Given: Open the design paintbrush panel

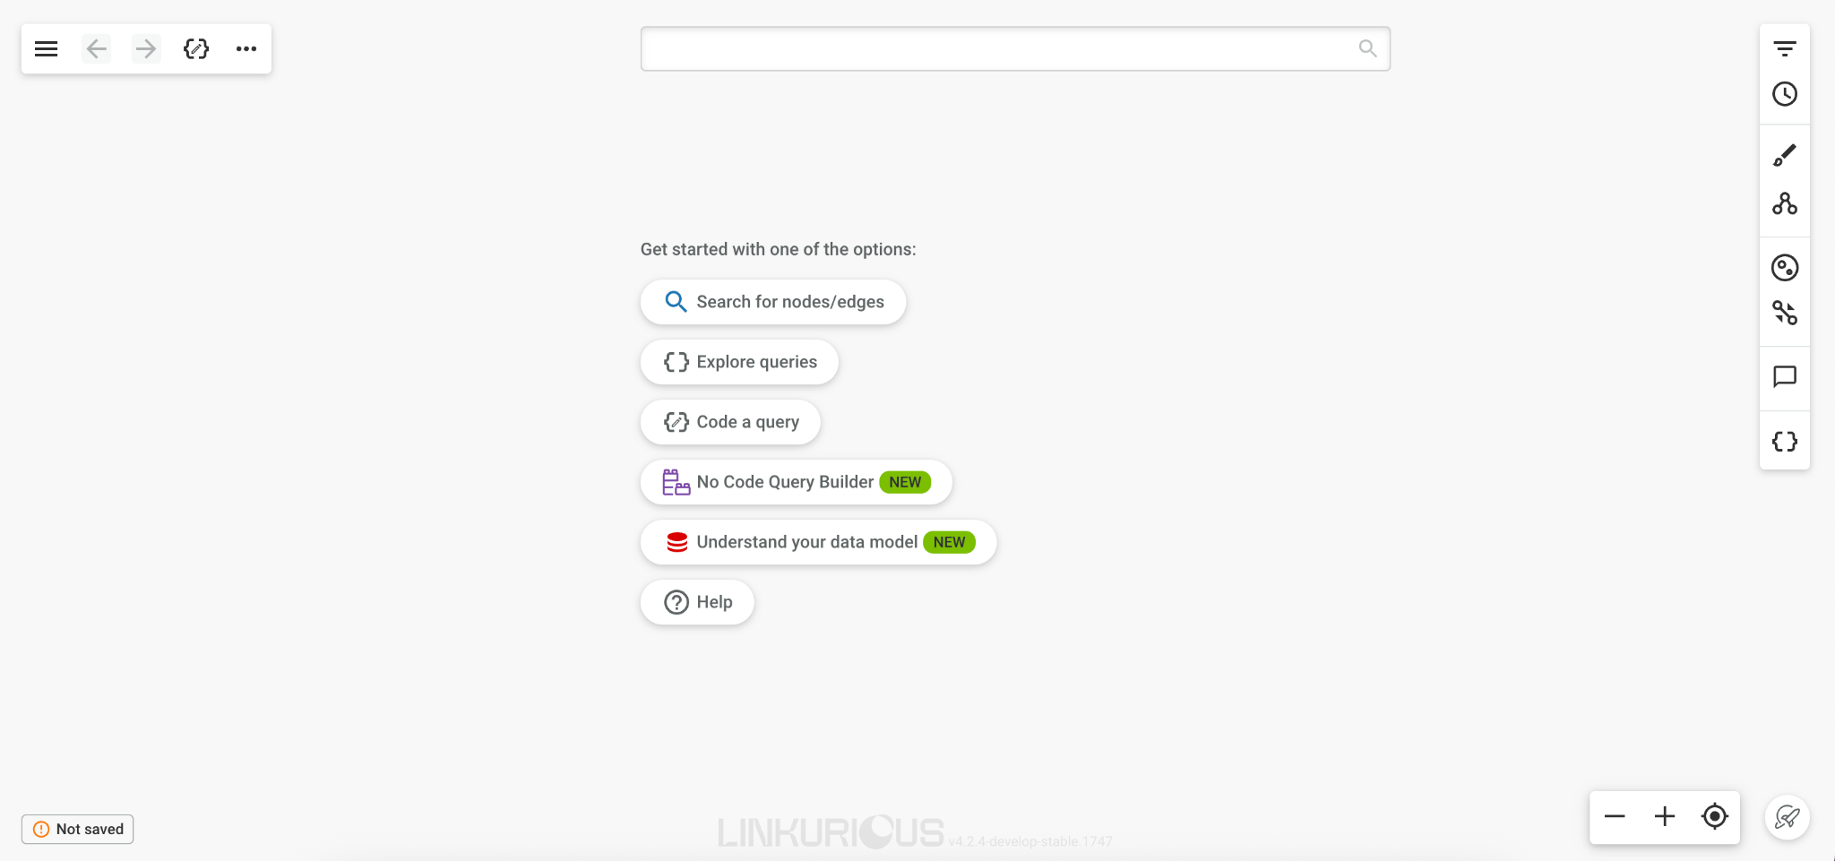Looking at the screenshot, I should click(1785, 156).
